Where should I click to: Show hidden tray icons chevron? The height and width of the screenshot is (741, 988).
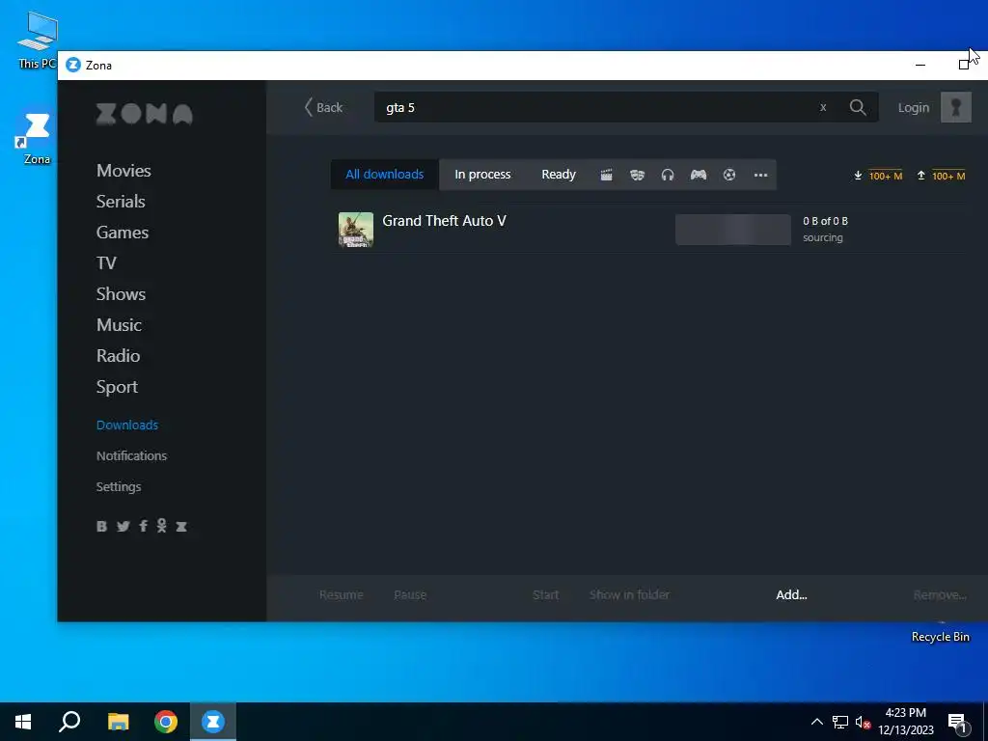tap(816, 722)
